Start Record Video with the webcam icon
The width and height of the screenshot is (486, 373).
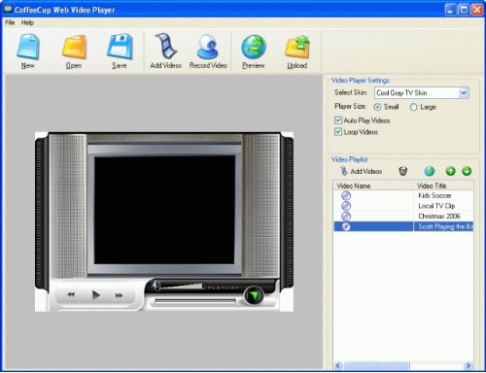[x=208, y=47]
